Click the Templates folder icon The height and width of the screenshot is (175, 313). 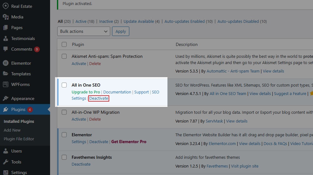[x=6, y=74]
